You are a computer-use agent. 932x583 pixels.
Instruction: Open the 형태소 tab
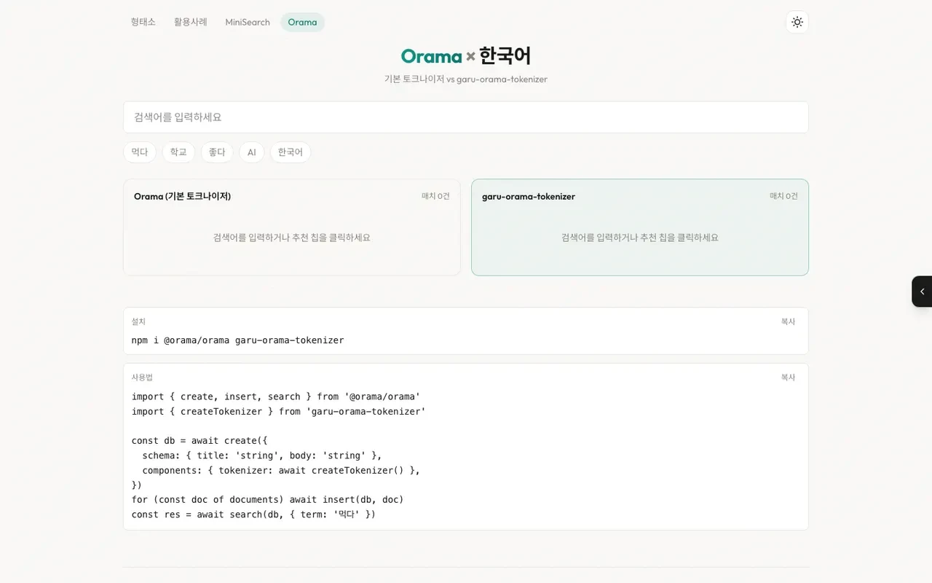click(143, 22)
